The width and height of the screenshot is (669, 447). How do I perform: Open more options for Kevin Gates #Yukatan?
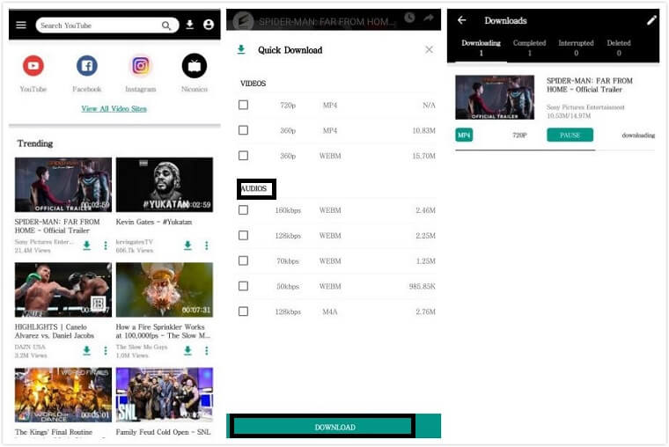207,245
